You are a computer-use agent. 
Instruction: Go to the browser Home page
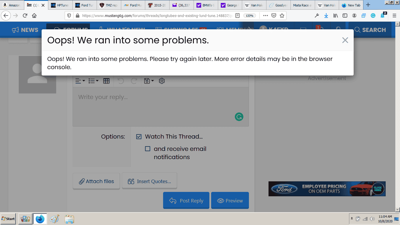(34, 16)
